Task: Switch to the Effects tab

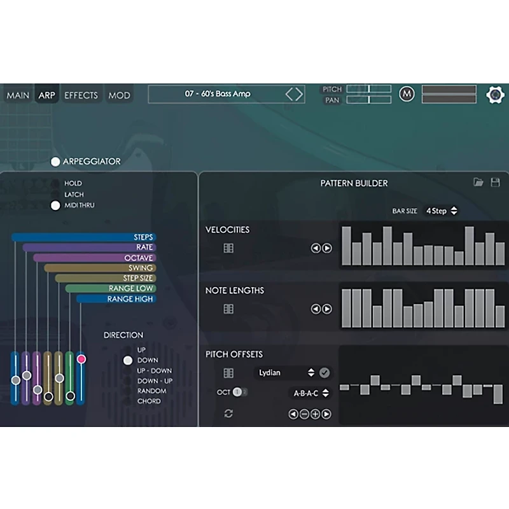Action: tap(81, 95)
